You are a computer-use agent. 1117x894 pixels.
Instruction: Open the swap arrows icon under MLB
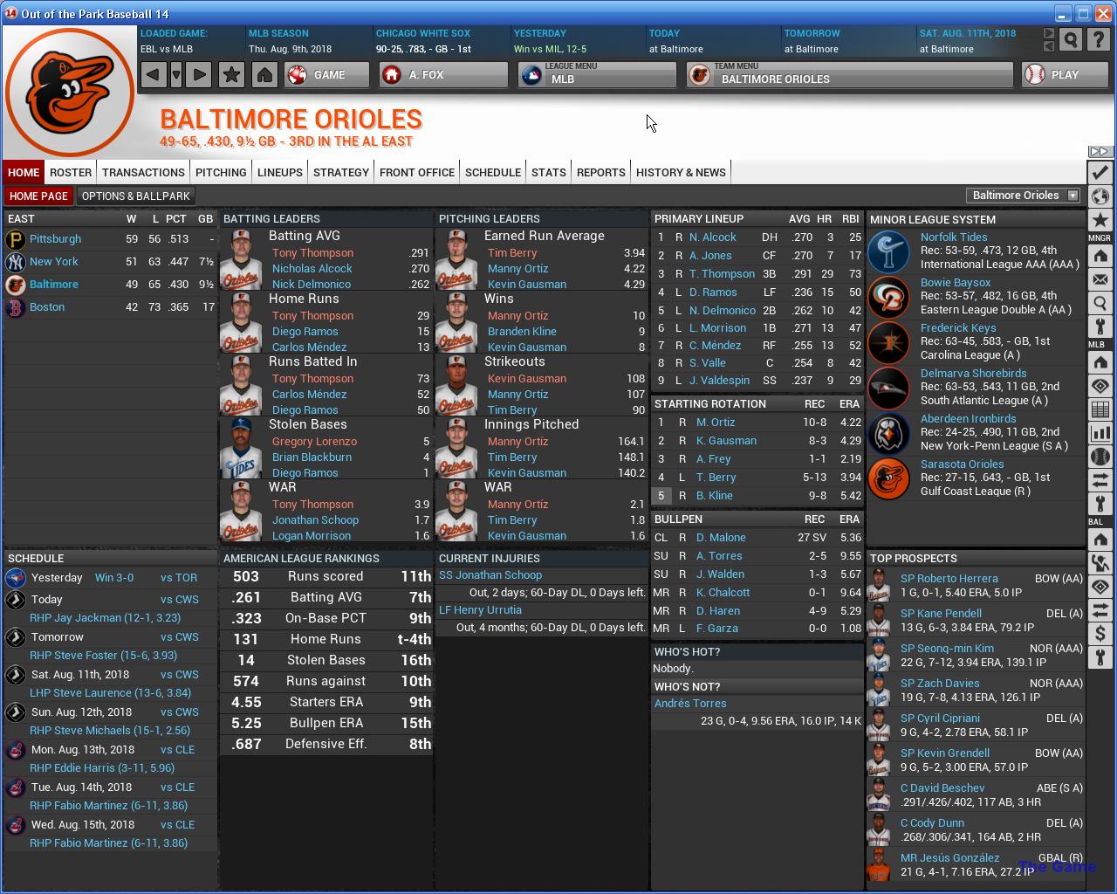point(1100,480)
